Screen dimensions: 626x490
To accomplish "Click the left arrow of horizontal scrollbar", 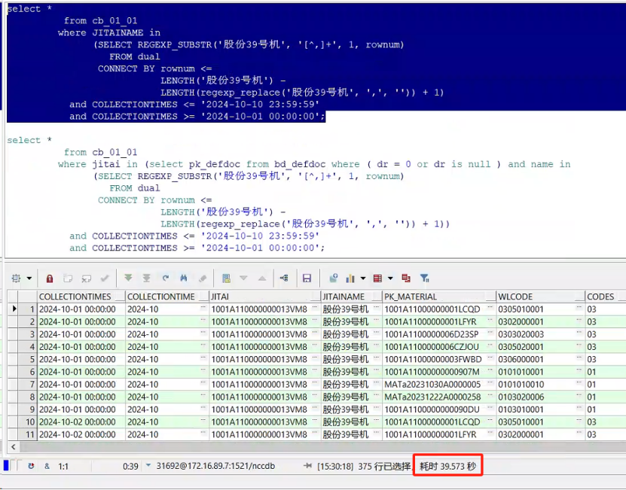I will [13, 447].
